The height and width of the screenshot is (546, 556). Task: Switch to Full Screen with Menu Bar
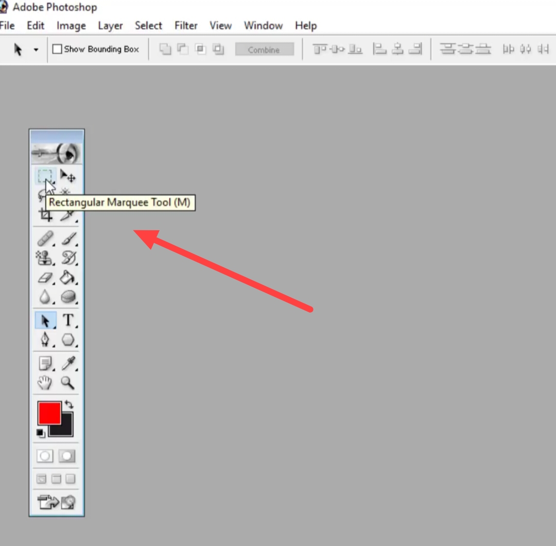tap(57, 479)
